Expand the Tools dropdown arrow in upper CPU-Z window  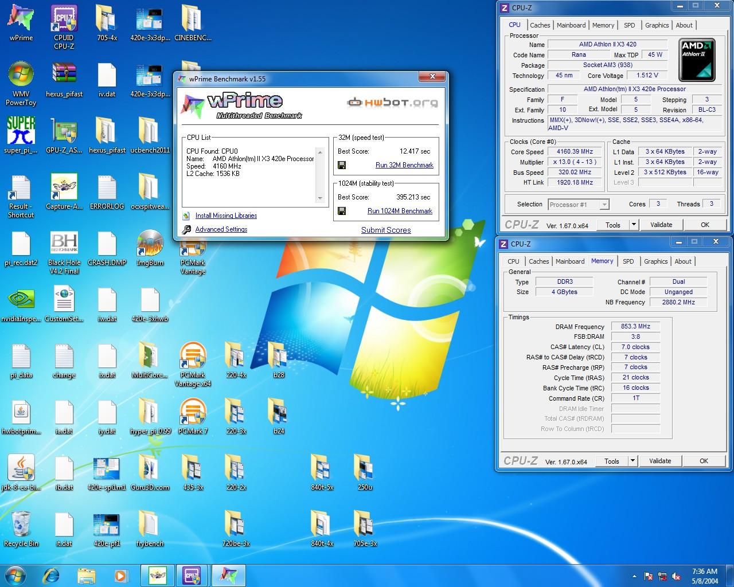[x=634, y=225]
